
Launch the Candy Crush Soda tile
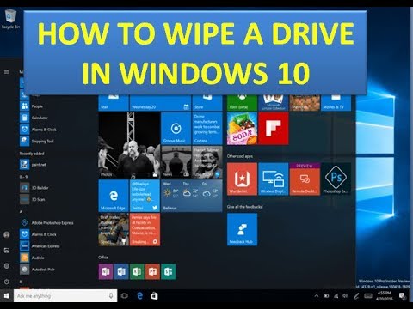pyautogui.click(x=242, y=128)
